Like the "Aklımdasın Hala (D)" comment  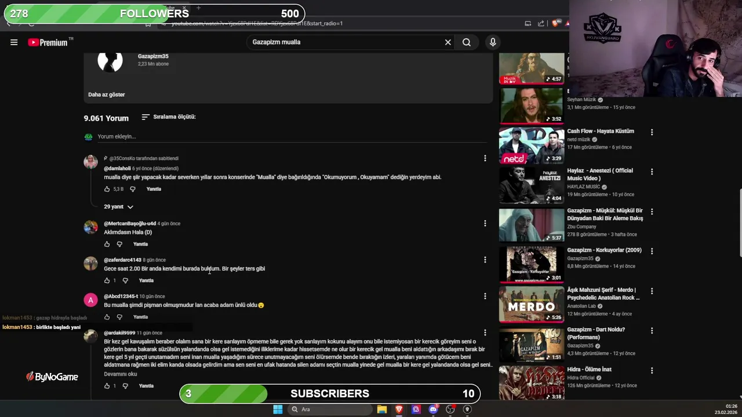107,244
